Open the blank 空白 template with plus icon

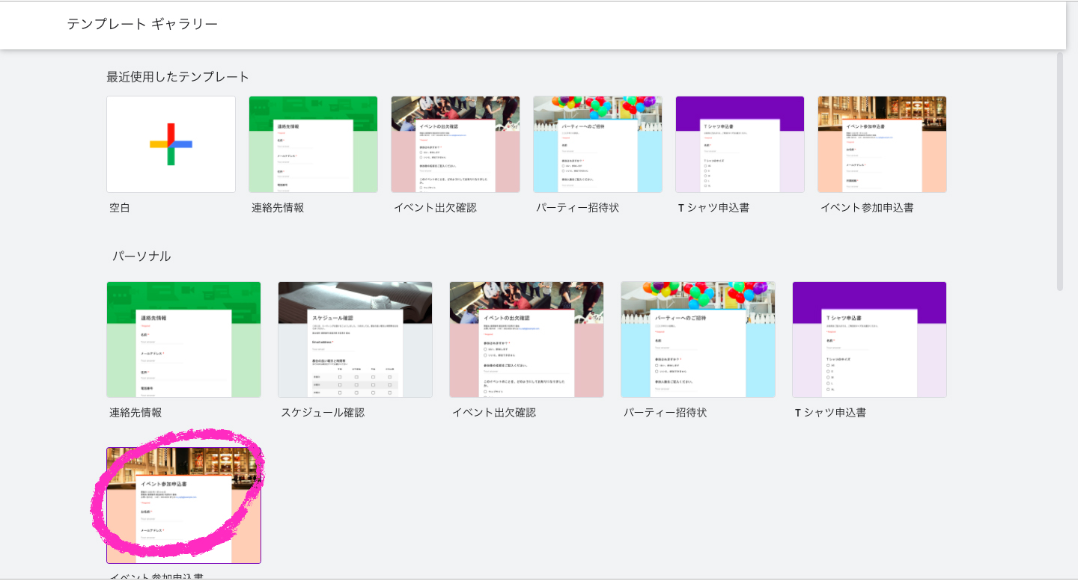pos(171,144)
